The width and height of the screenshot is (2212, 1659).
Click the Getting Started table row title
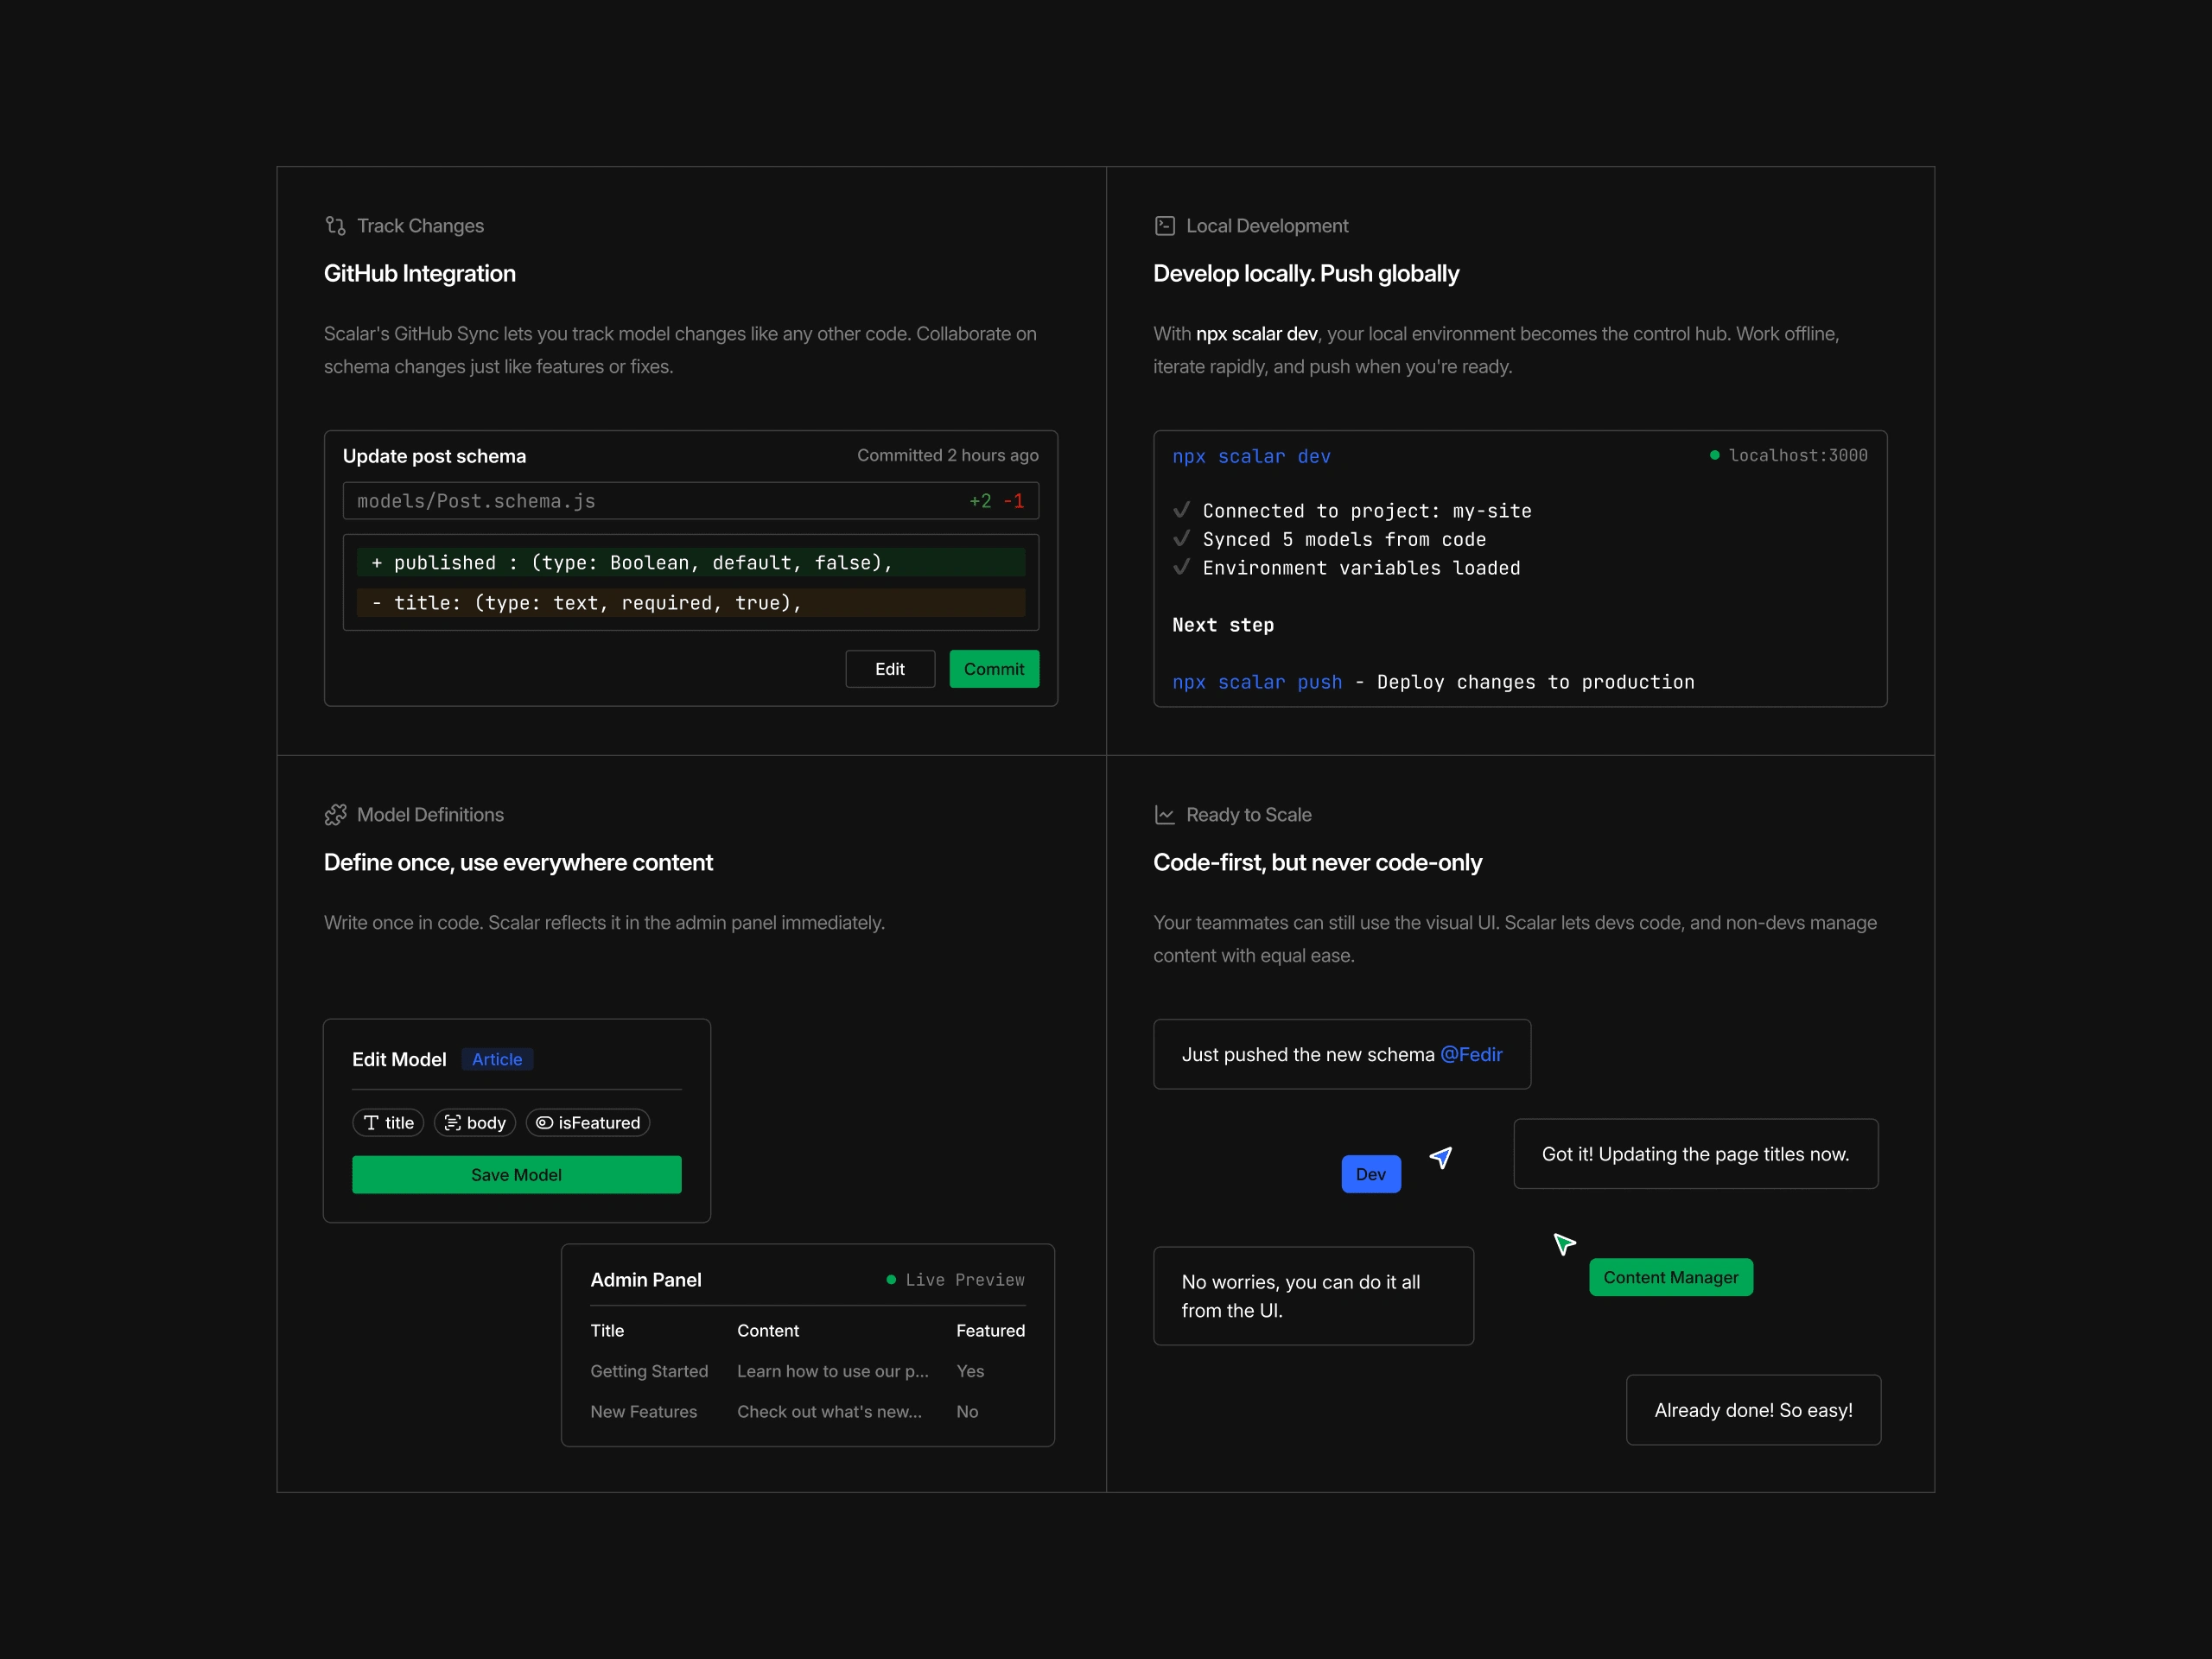(x=649, y=1371)
